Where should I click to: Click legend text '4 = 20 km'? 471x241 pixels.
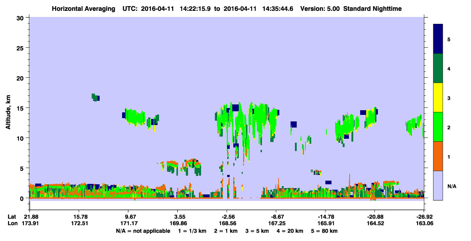[x=290, y=231]
